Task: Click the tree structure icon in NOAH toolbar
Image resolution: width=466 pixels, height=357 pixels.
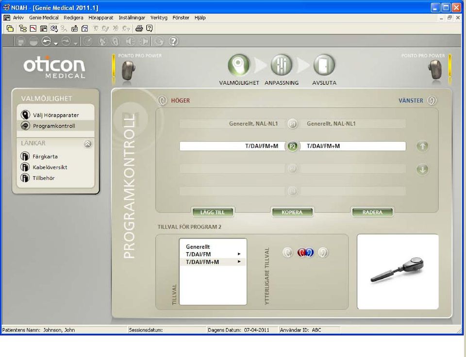Action: [23, 29]
